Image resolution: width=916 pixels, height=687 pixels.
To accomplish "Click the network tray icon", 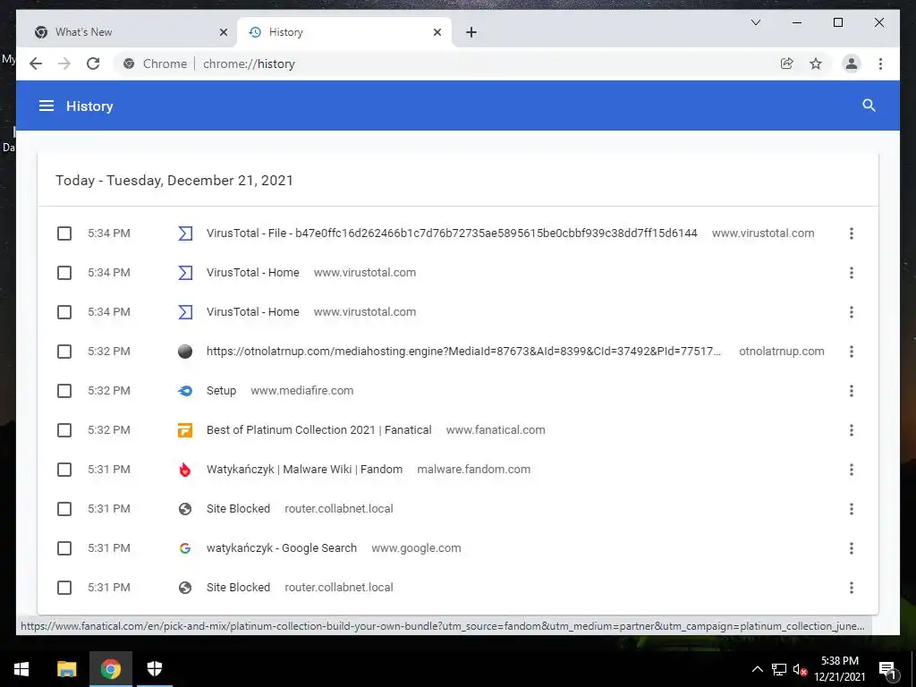I will point(779,669).
